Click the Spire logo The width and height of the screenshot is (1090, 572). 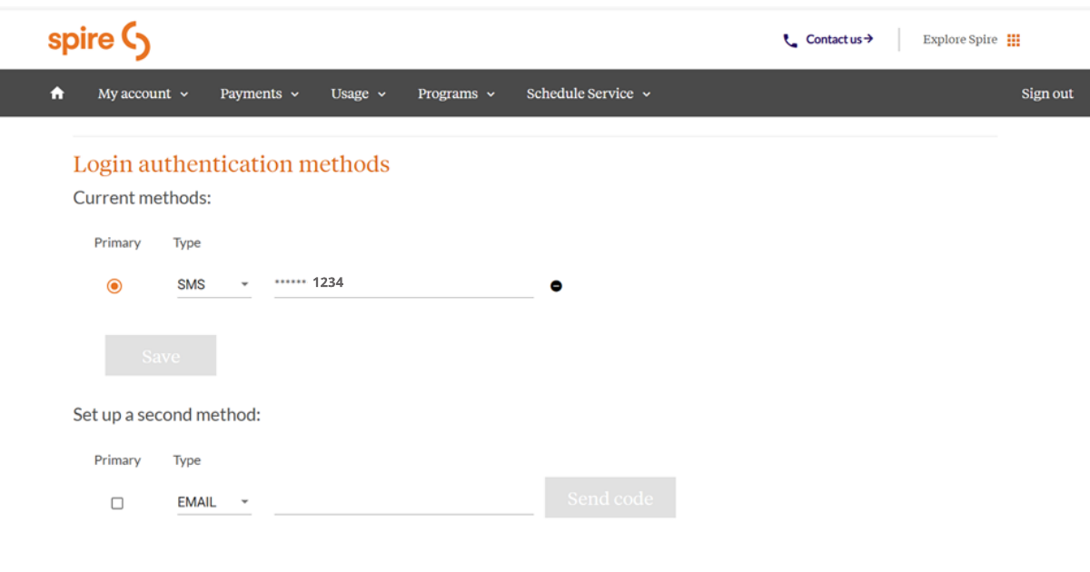(x=98, y=41)
